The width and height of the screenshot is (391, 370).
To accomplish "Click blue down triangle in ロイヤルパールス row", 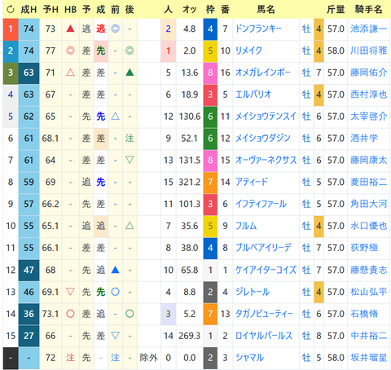I will (115, 336).
